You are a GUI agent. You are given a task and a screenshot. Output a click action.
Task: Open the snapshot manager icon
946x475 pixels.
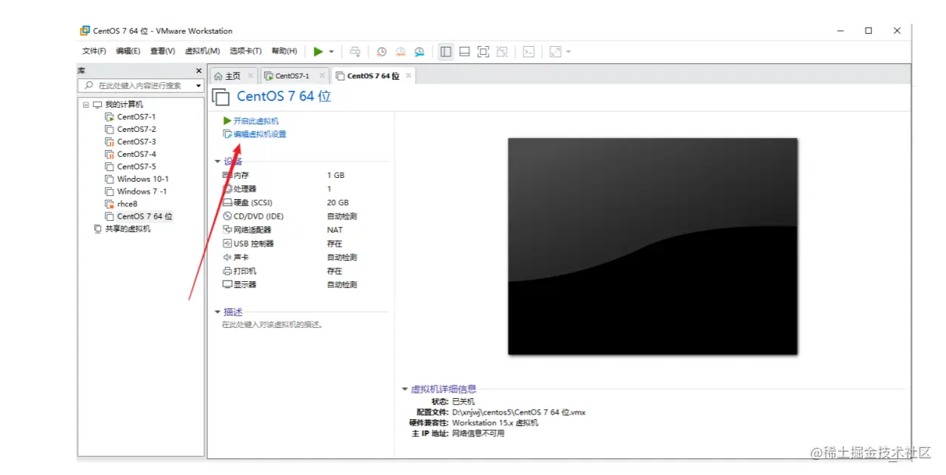(419, 51)
